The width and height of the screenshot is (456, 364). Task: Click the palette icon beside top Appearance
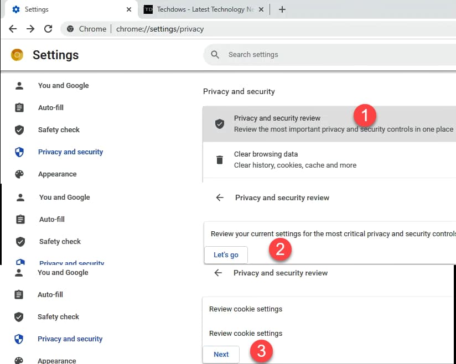pyautogui.click(x=19, y=174)
